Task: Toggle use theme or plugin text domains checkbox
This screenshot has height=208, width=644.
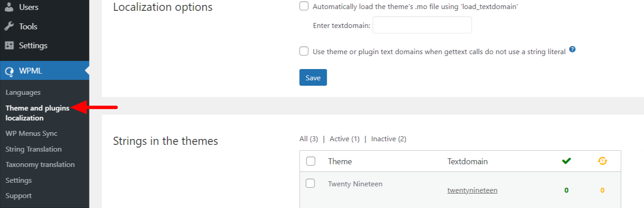Action: pyautogui.click(x=304, y=51)
